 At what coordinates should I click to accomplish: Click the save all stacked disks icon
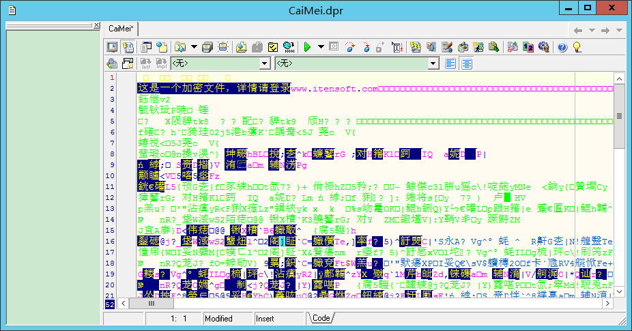[x=207, y=47]
